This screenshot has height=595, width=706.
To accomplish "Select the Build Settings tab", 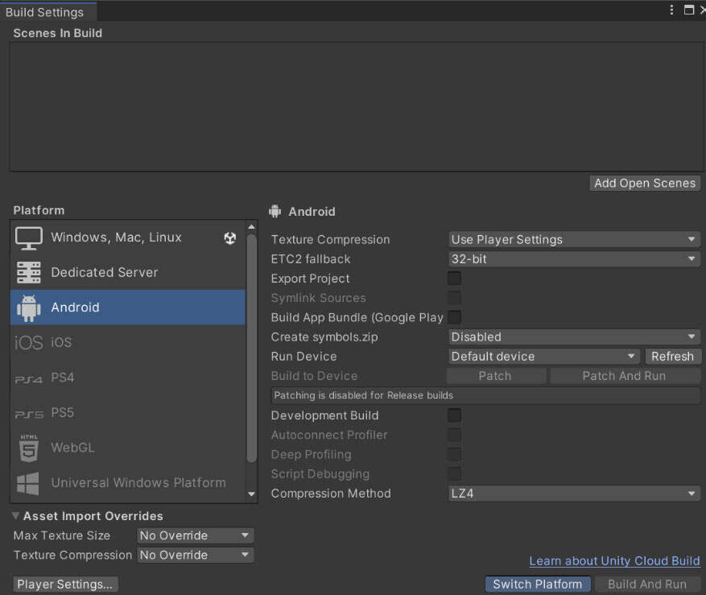I will [x=45, y=12].
